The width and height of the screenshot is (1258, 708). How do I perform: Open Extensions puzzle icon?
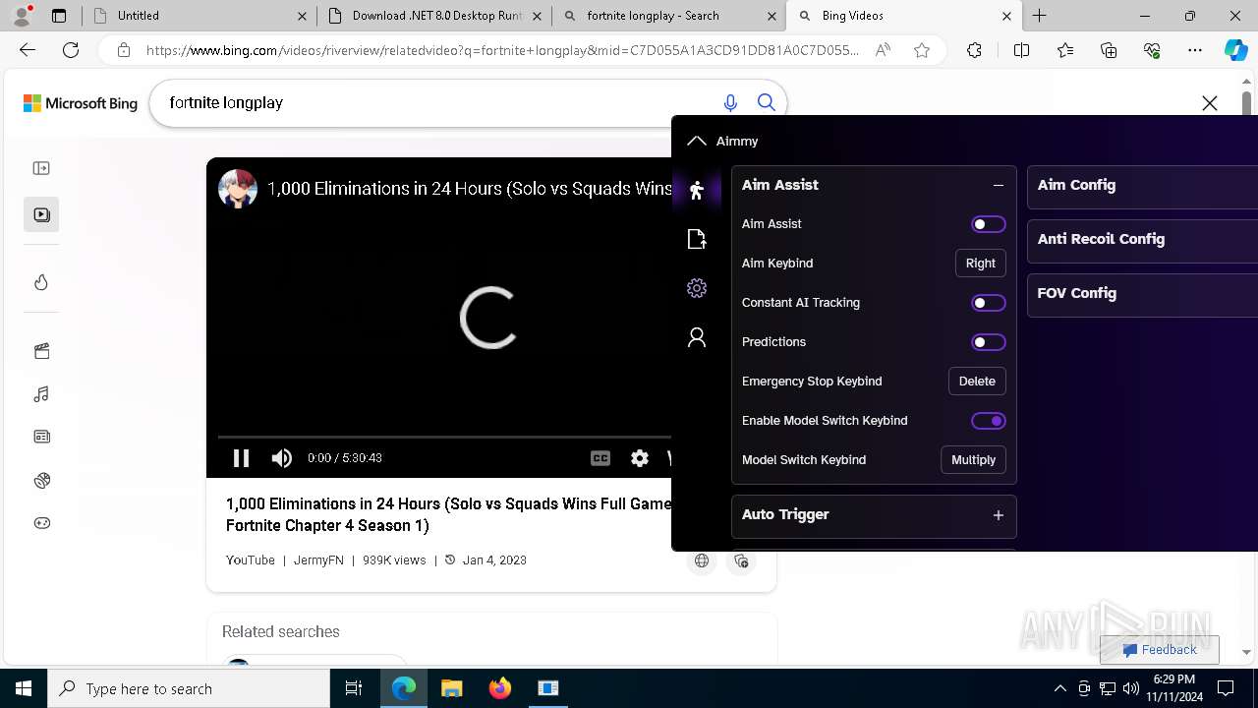[x=974, y=50]
